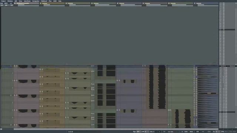Click the small icon left of the fifth track name
Screen dimensions: 237x133
[x=118, y=3]
